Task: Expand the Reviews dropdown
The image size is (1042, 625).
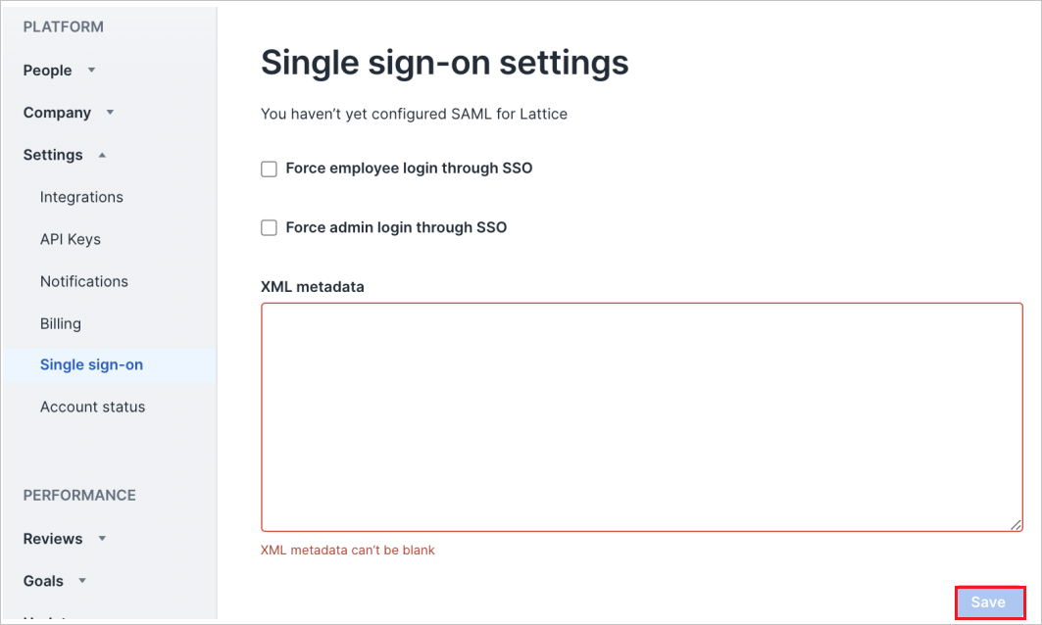Action: (101, 539)
